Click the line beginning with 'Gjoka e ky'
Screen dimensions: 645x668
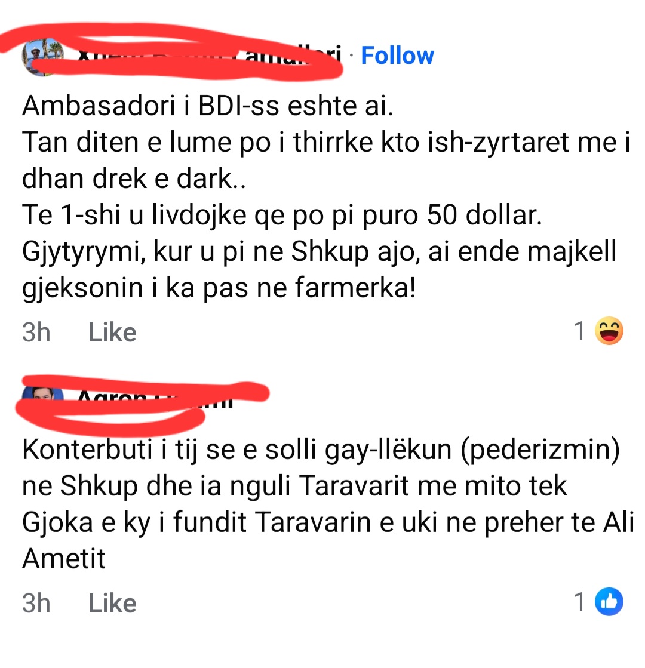click(x=328, y=522)
